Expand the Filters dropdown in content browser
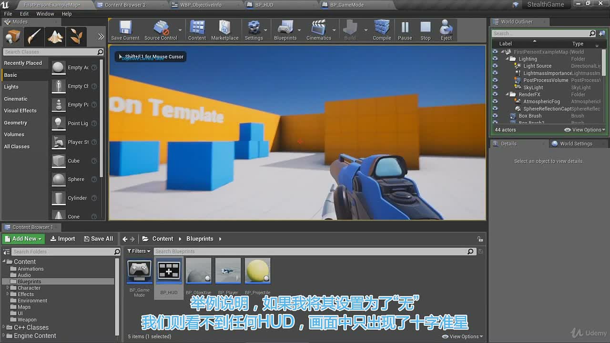 [x=139, y=251]
